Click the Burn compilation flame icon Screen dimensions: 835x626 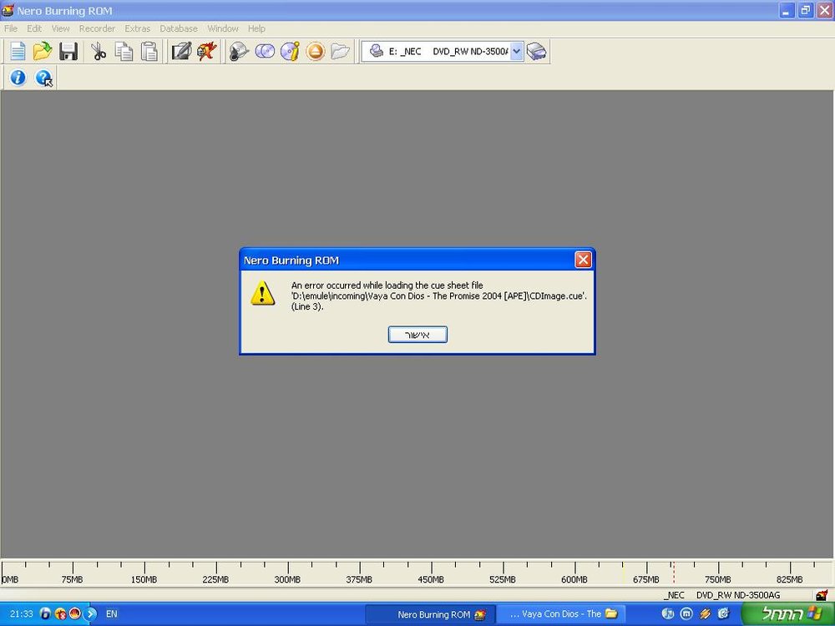coord(206,52)
